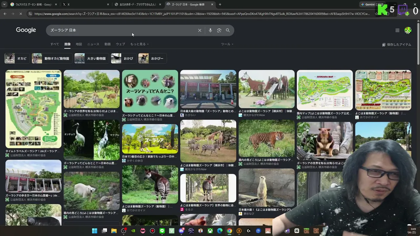Viewport: 420px width, 236px height.
Task: Switch to the ウェブ tab
Action: click(120, 44)
